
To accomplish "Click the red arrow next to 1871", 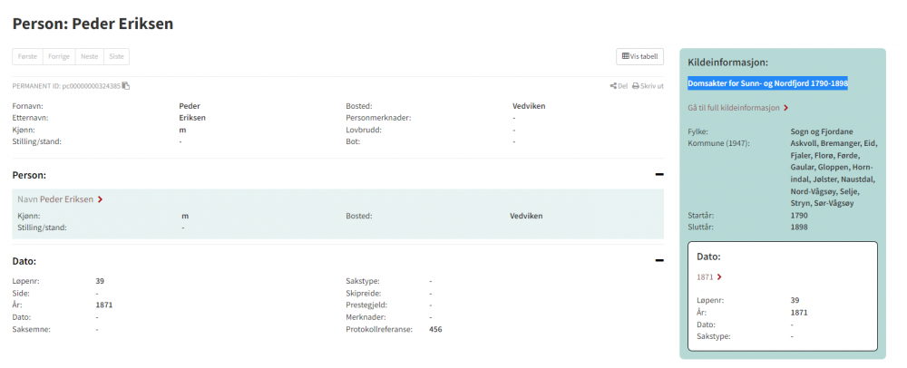I will [x=719, y=276].
